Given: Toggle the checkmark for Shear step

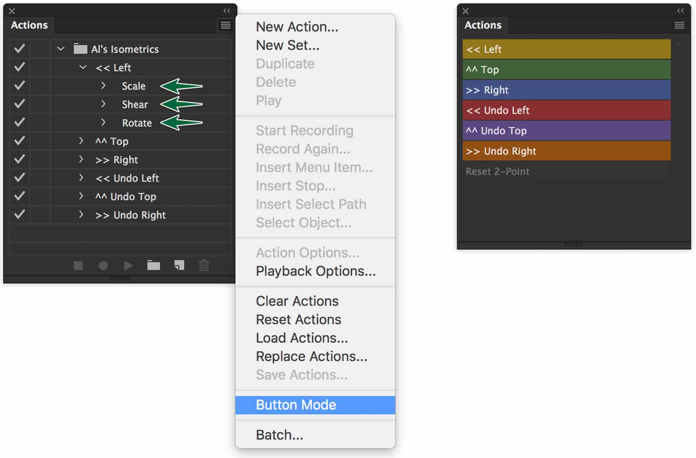Looking at the screenshot, I should point(19,104).
